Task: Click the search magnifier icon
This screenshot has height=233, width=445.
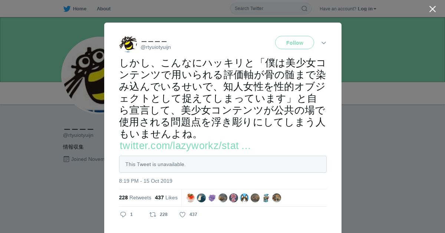Action: (x=304, y=9)
